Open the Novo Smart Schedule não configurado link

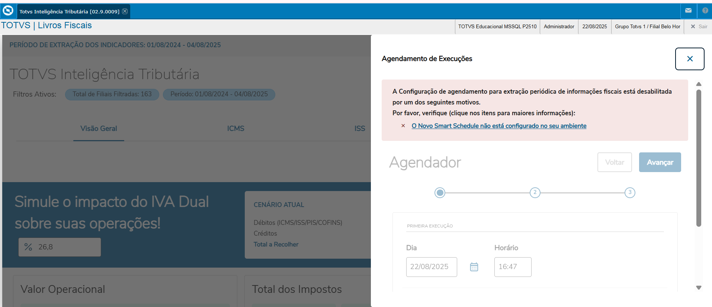point(499,126)
